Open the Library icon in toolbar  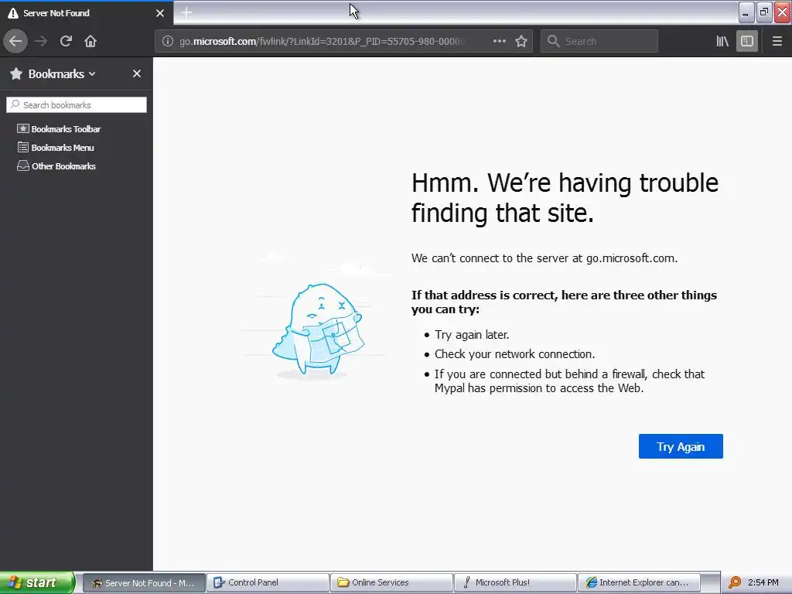(723, 41)
